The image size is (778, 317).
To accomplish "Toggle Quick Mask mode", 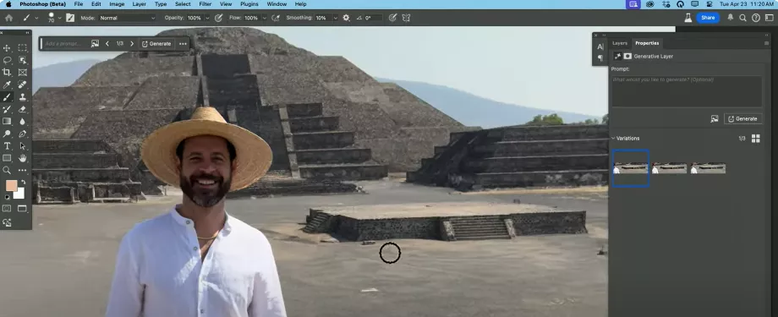I will click(x=7, y=209).
